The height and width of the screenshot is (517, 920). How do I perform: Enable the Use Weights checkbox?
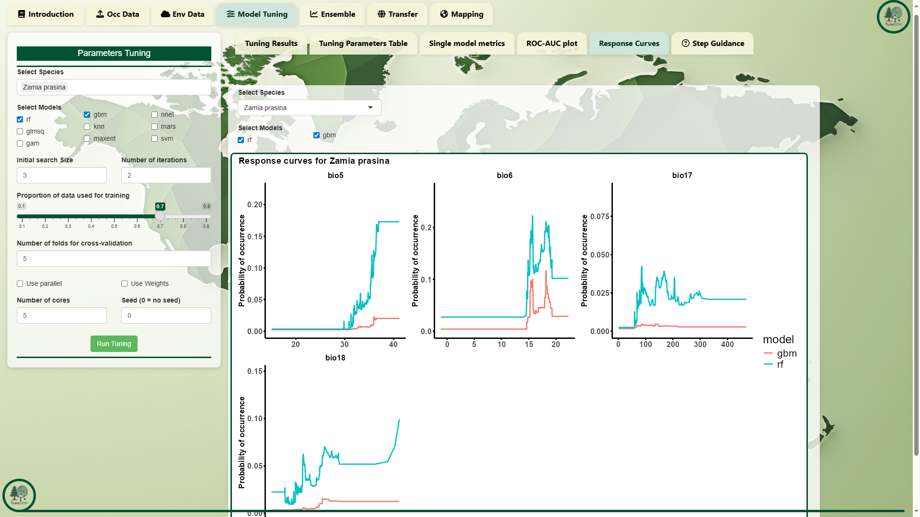[125, 284]
